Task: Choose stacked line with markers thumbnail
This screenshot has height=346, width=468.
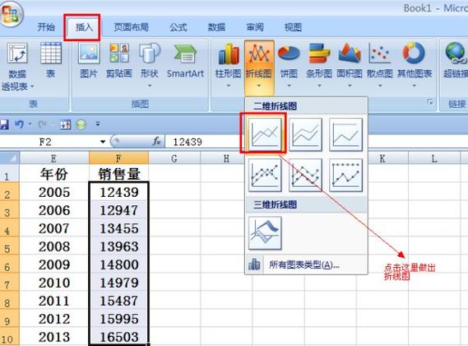Action: pyautogui.click(x=305, y=175)
